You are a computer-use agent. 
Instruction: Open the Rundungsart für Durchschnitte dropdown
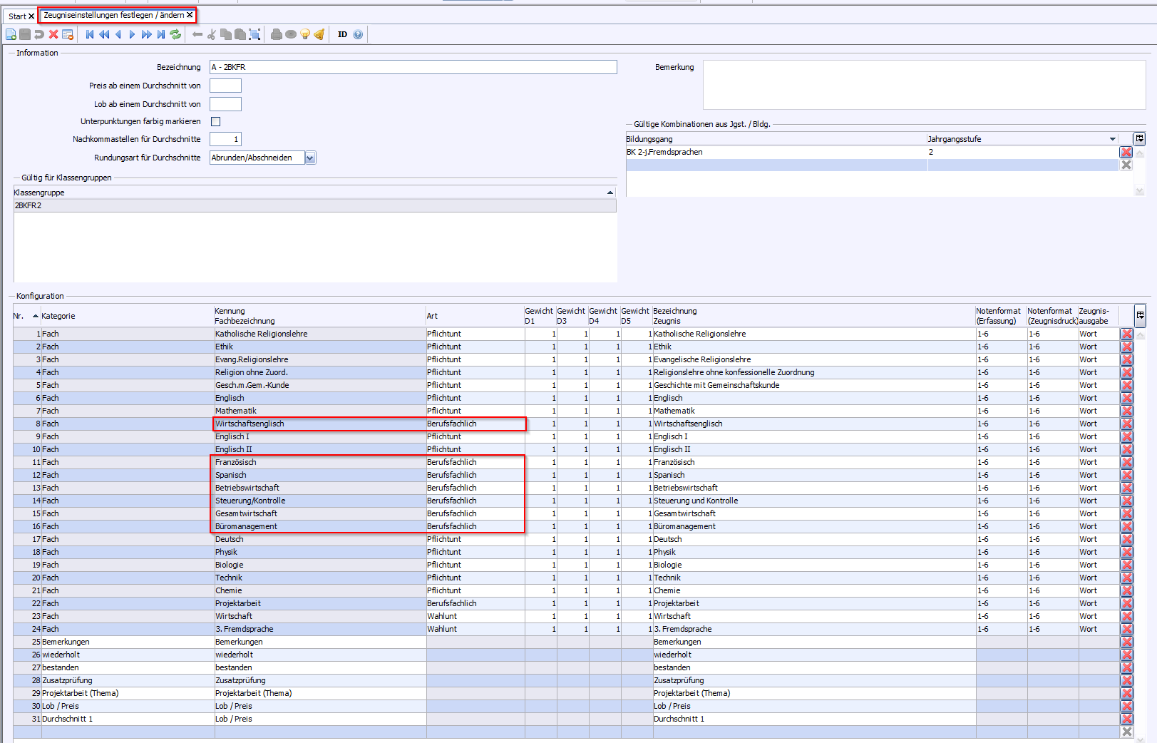[310, 158]
